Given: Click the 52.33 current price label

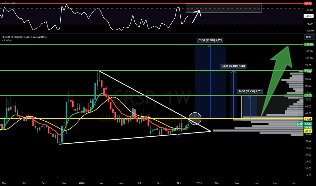Looking at the screenshot, I should pos(308,124).
